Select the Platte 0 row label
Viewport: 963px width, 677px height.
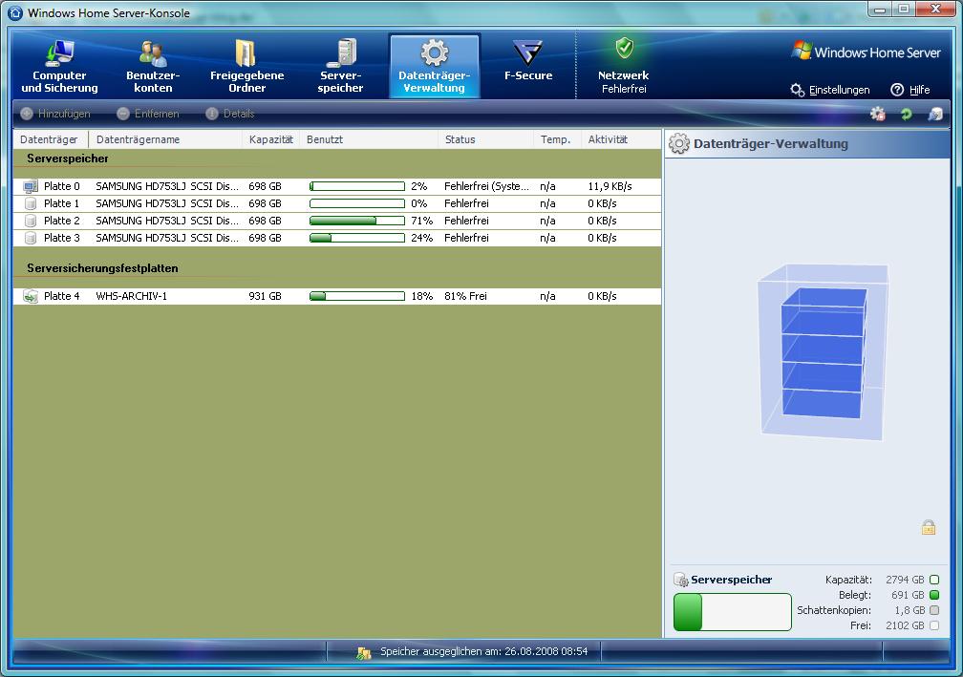62,186
